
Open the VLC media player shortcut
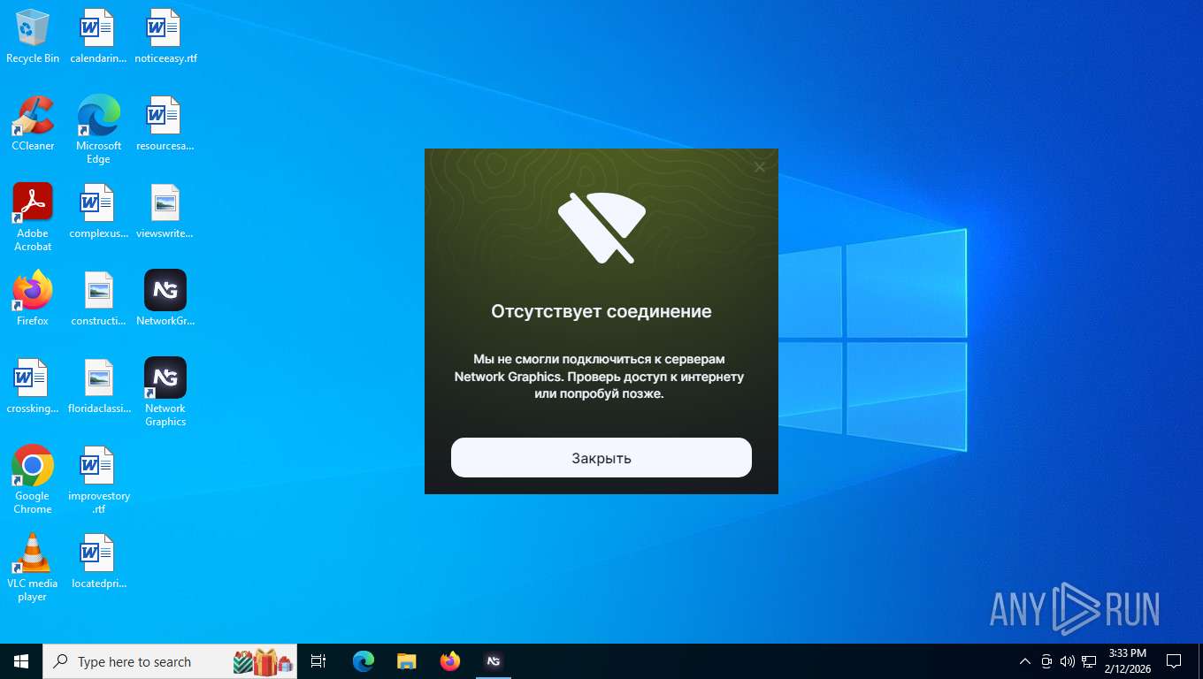33,568
